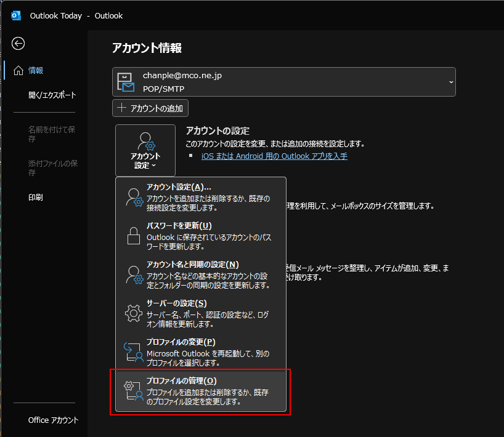Click the chanple@mco.ne.jp address text

182,76
